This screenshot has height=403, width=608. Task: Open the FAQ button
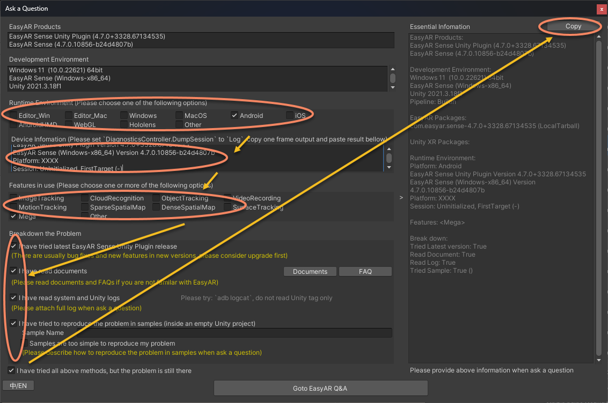pyautogui.click(x=365, y=272)
